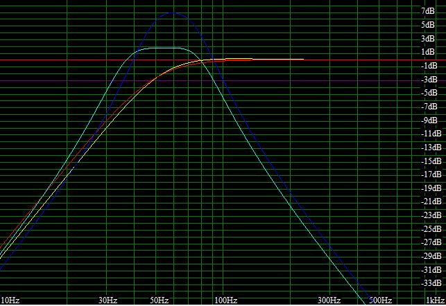This screenshot has height=306, width=446.
Task: Click the -7dB axis label
Action: [x=429, y=107]
